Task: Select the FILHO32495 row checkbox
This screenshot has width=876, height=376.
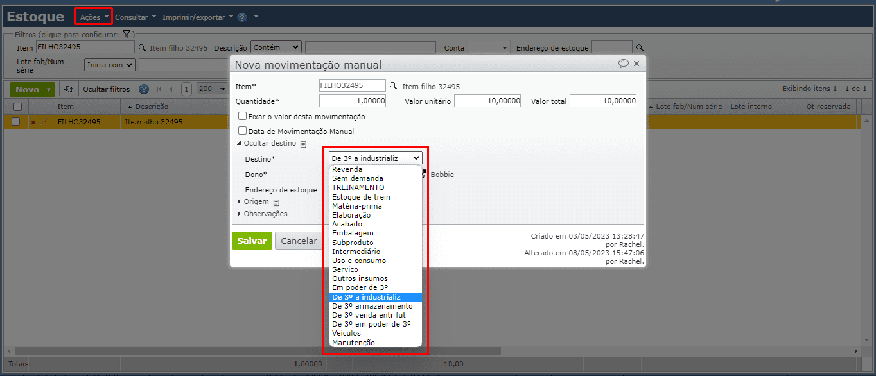Action: 16,122
